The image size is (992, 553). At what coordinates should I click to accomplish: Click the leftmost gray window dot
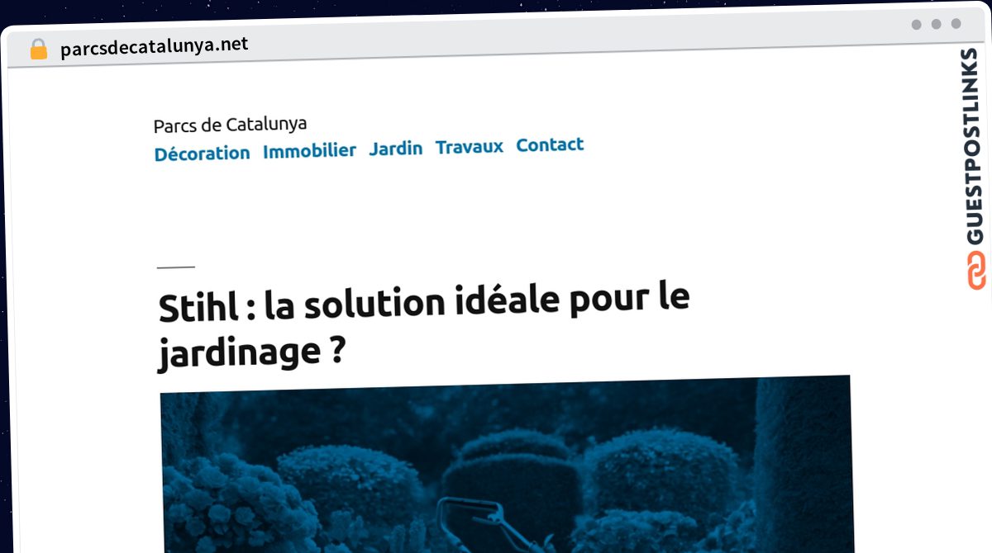tap(916, 24)
